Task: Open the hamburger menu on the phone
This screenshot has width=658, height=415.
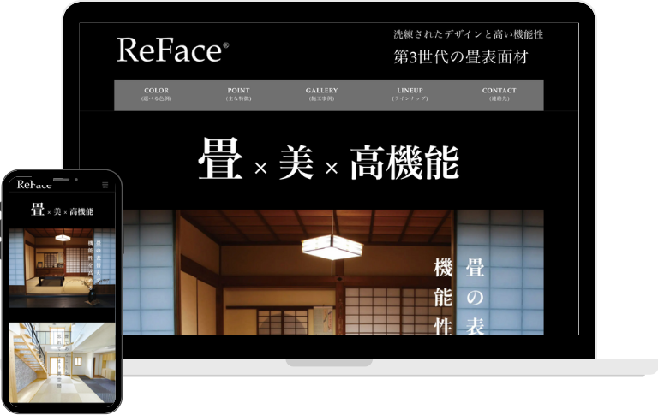Action: tap(105, 184)
